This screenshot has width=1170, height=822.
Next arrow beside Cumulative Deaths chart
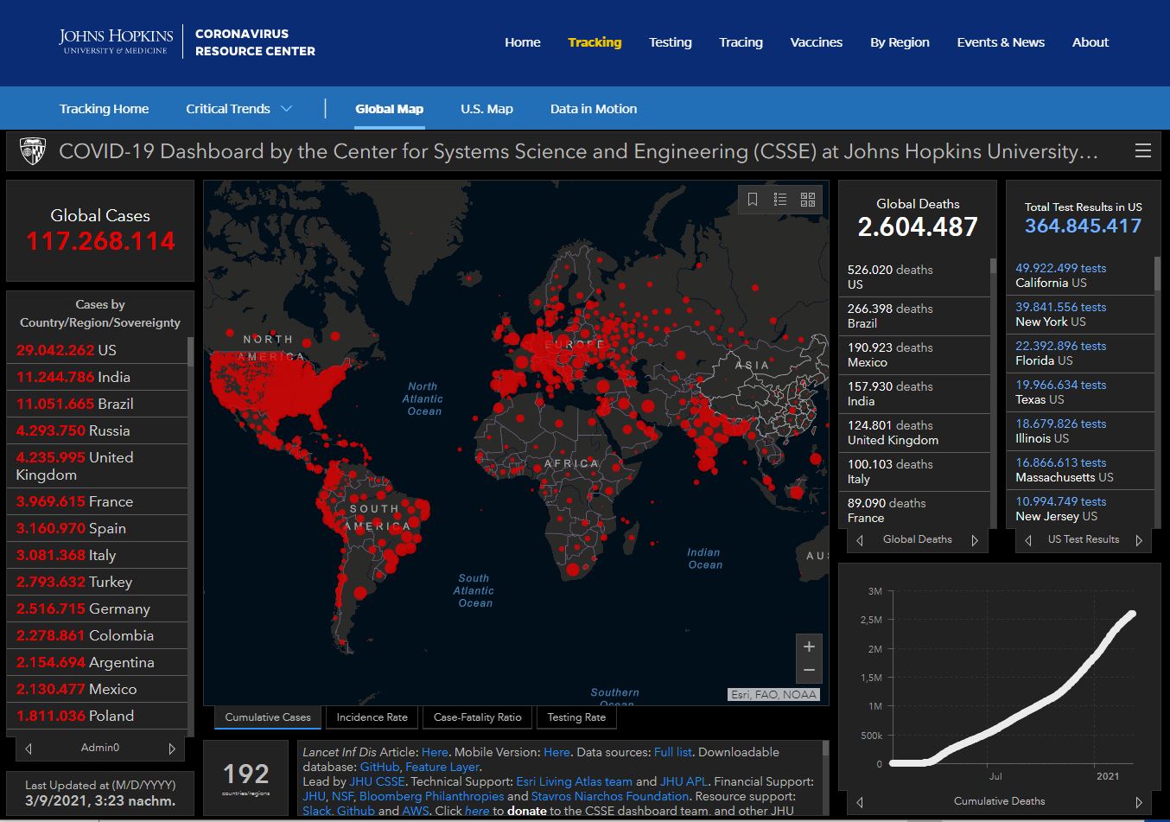click(1139, 801)
